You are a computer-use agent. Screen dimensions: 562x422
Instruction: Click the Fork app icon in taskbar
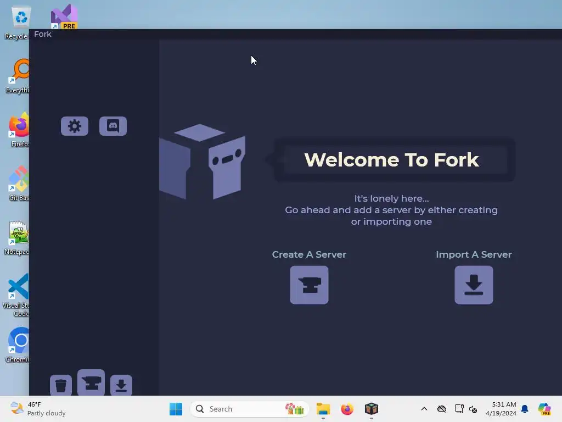click(x=372, y=409)
